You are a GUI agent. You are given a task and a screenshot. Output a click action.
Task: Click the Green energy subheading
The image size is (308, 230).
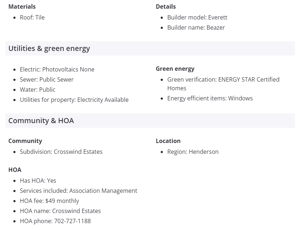pos(175,69)
